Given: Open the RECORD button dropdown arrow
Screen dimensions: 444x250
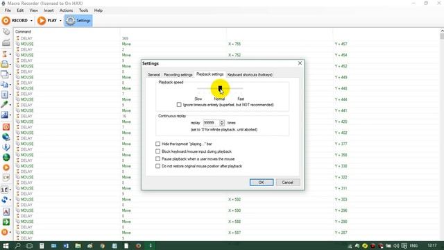Looking at the screenshot, I should [31, 21].
